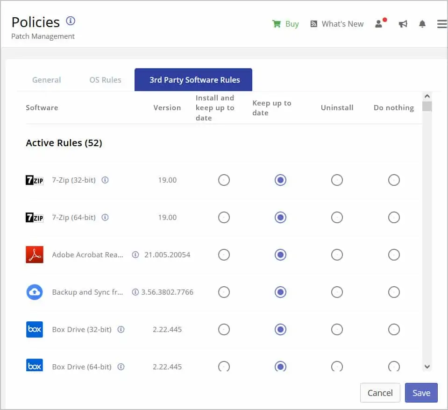
Task: Click the info icon next to Policies title
Action: 71,21
